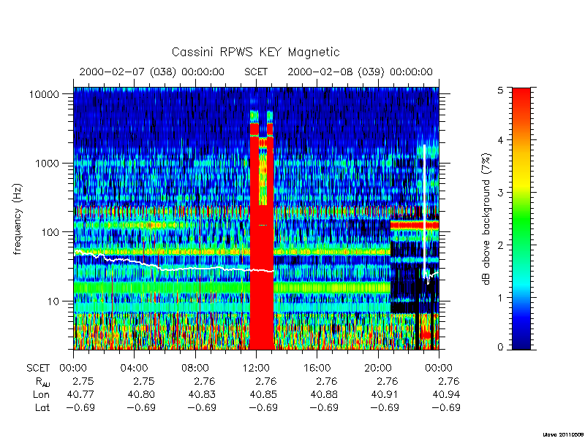The height and width of the screenshot is (438, 585).
Task: Click the "20:00" time axis label
Action: pyautogui.click(x=378, y=368)
